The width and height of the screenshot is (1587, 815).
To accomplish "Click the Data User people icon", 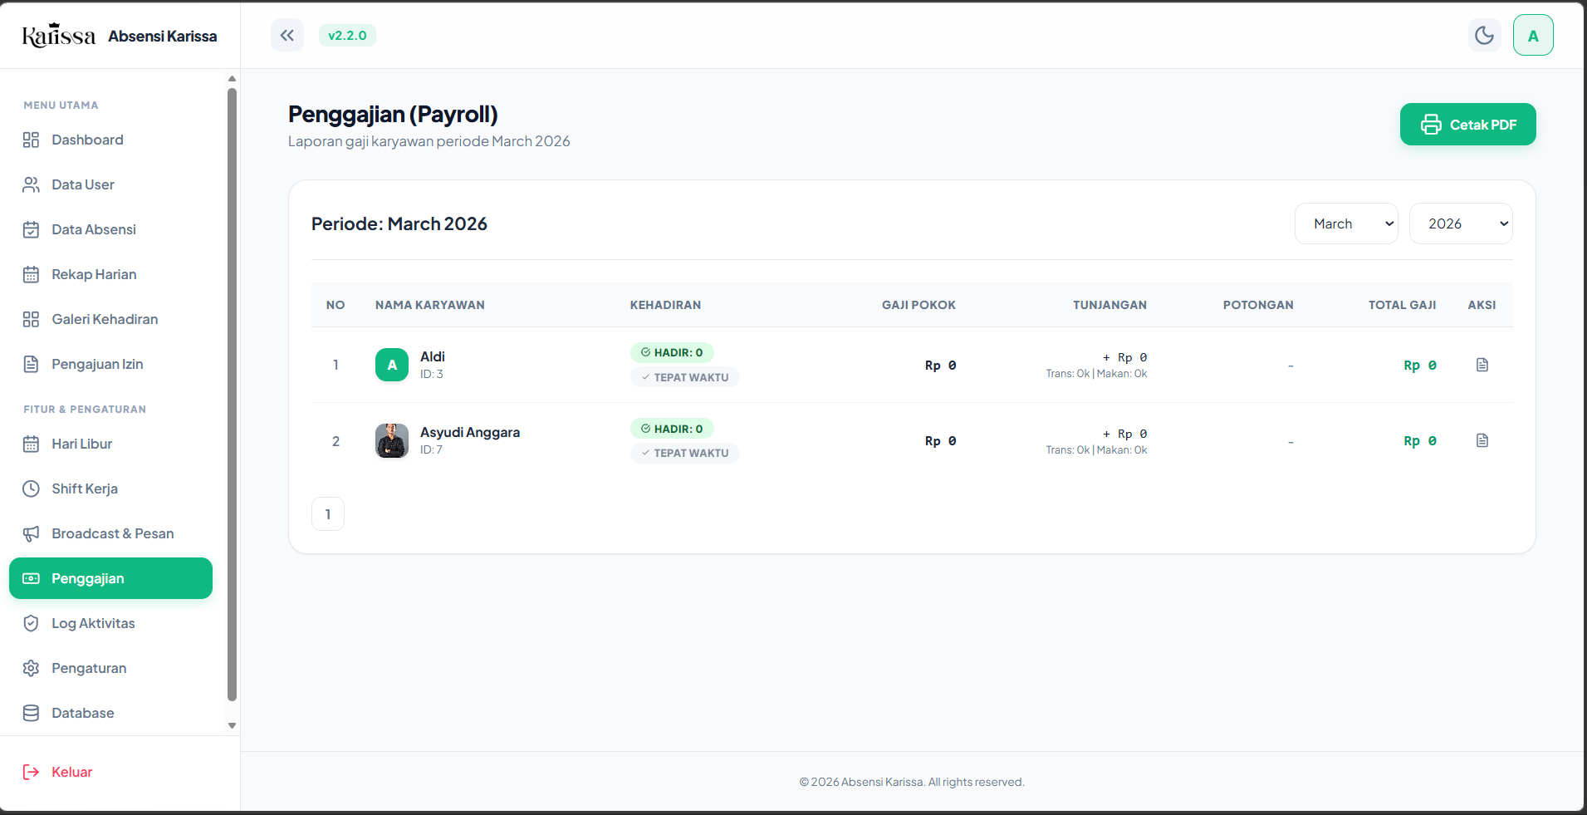I will click(x=31, y=184).
